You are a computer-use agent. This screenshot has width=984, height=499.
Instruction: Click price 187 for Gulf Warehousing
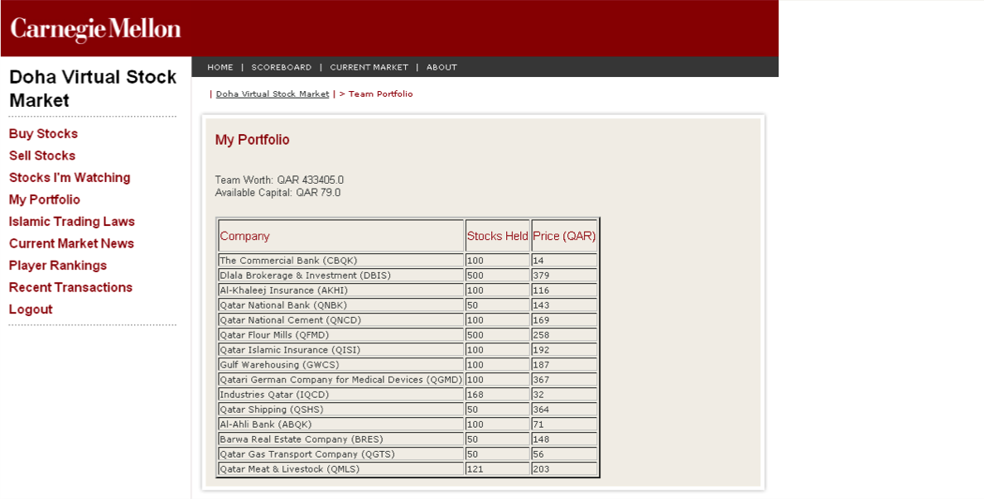pos(564,365)
